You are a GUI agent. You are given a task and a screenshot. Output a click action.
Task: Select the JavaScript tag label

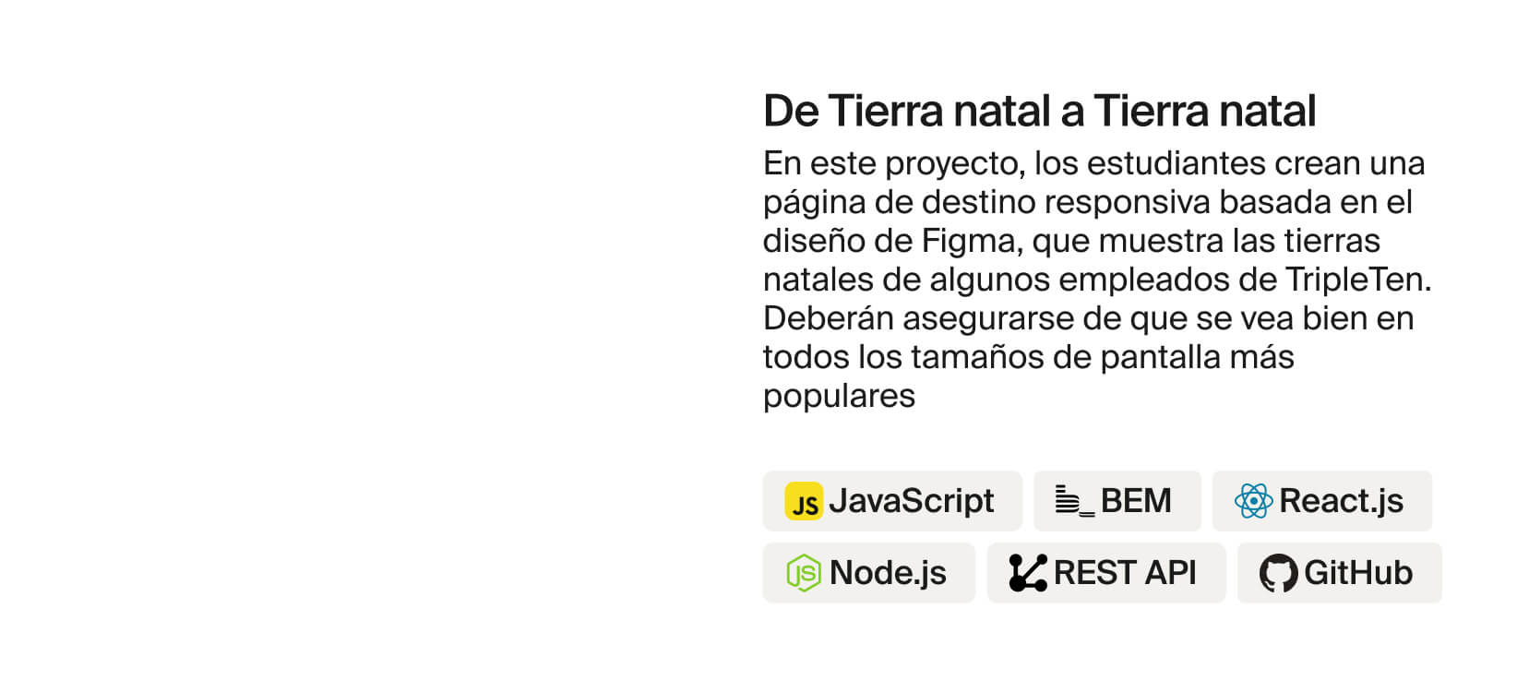pos(911,501)
